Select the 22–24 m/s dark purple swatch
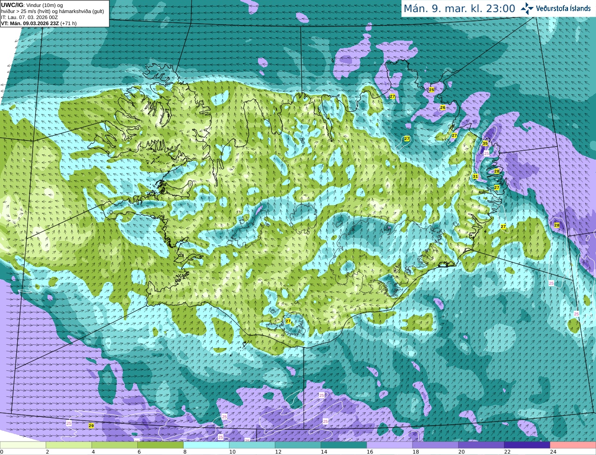This screenshot has width=596, height=455. pos(527,445)
